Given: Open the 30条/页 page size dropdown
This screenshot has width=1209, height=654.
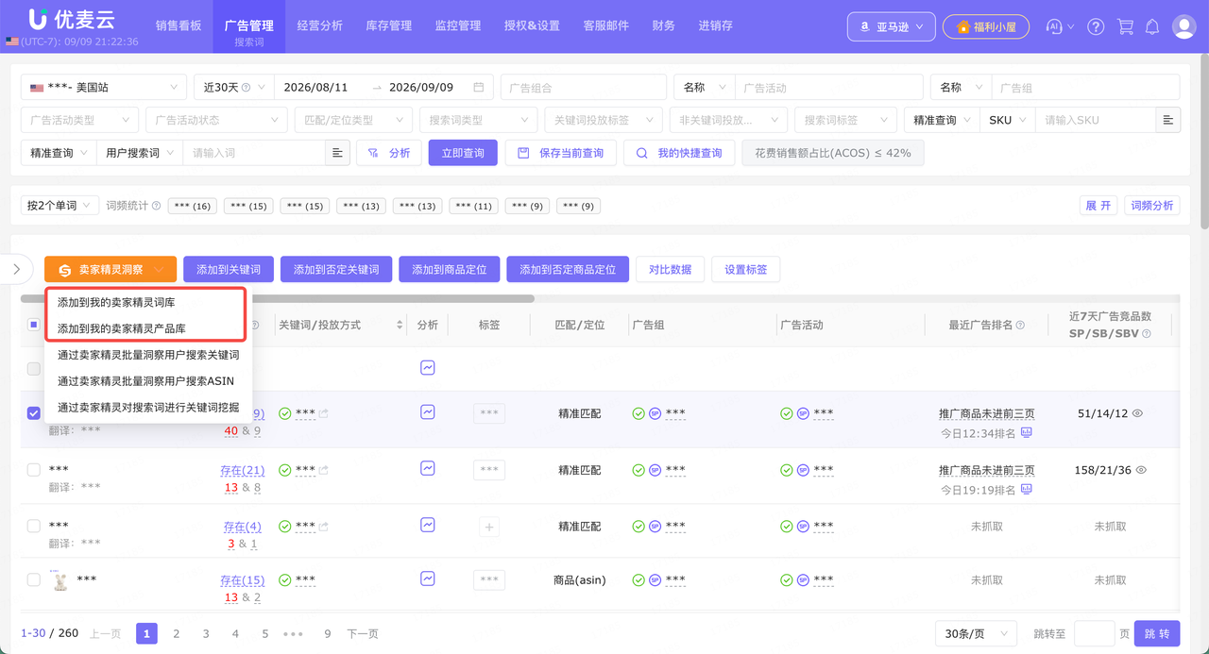Looking at the screenshot, I should pos(976,634).
